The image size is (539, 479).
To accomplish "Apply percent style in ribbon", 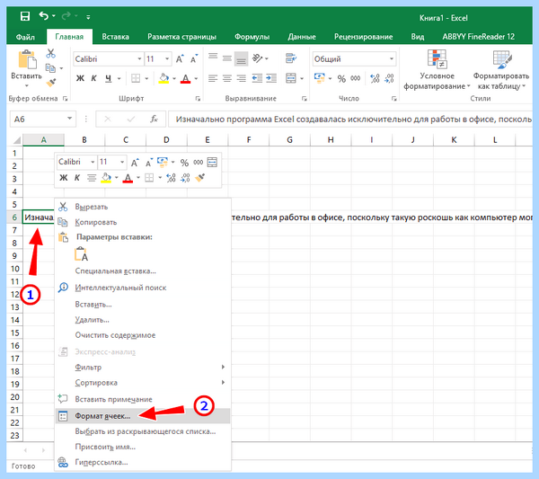I will 341,79.
